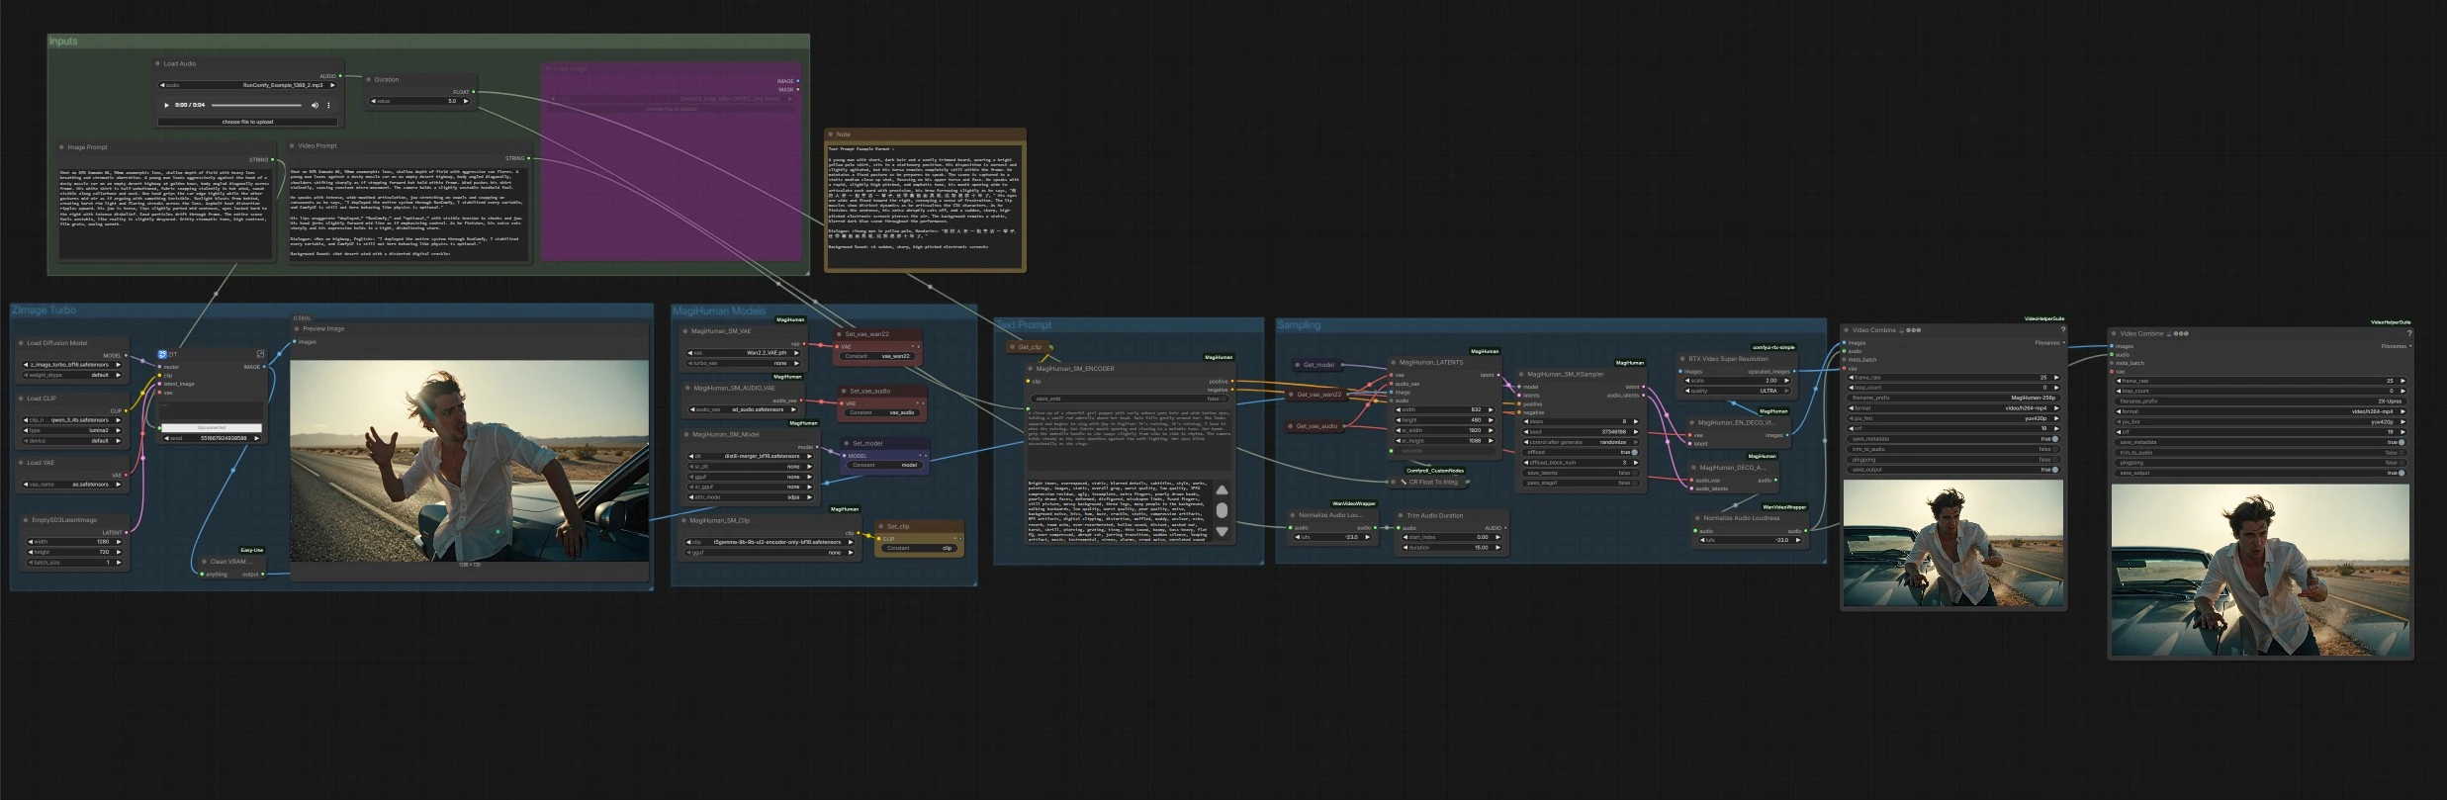Image resolution: width=2447 pixels, height=800 pixels.
Task: Collapse the Trim Audio Duration node
Action: pos(1400,515)
